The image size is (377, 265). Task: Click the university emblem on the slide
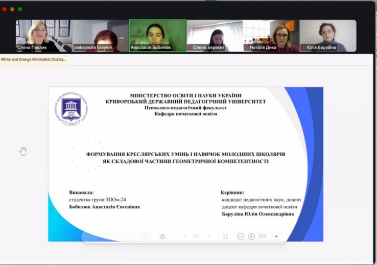[x=71, y=109]
